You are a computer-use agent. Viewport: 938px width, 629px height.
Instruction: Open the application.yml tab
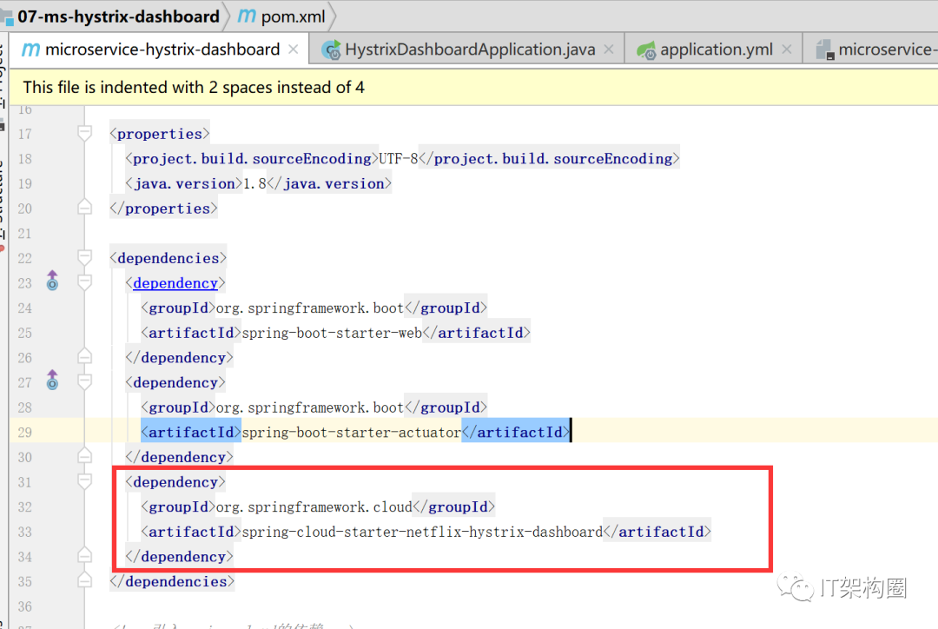(716, 50)
